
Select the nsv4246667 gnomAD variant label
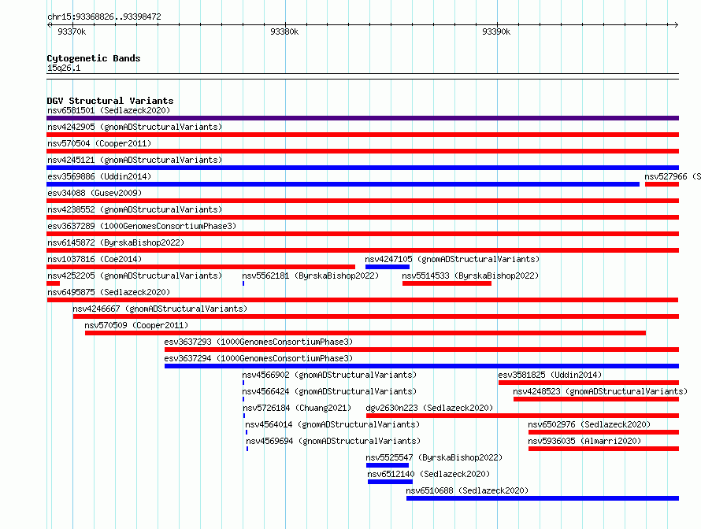[x=160, y=309]
